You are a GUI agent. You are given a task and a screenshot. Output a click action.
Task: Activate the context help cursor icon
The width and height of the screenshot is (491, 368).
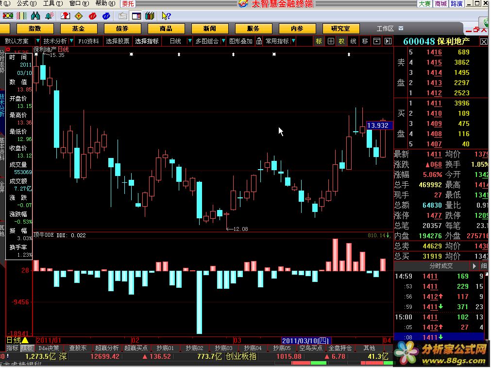click(x=166, y=16)
